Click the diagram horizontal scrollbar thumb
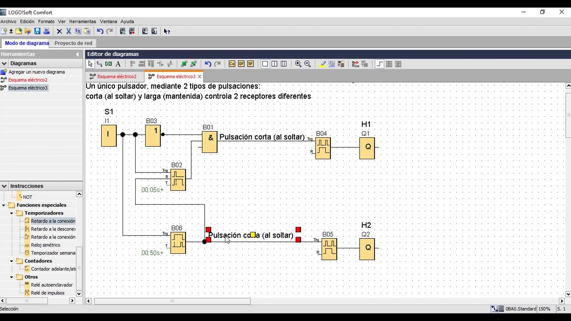 tap(172, 301)
